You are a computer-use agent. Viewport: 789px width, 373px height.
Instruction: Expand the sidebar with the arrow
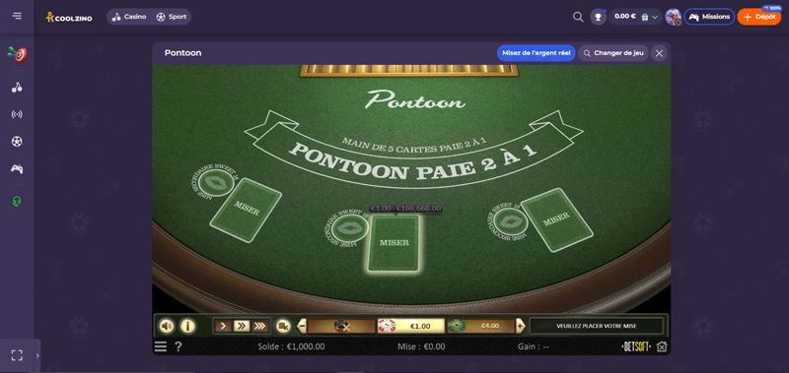coord(37,355)
